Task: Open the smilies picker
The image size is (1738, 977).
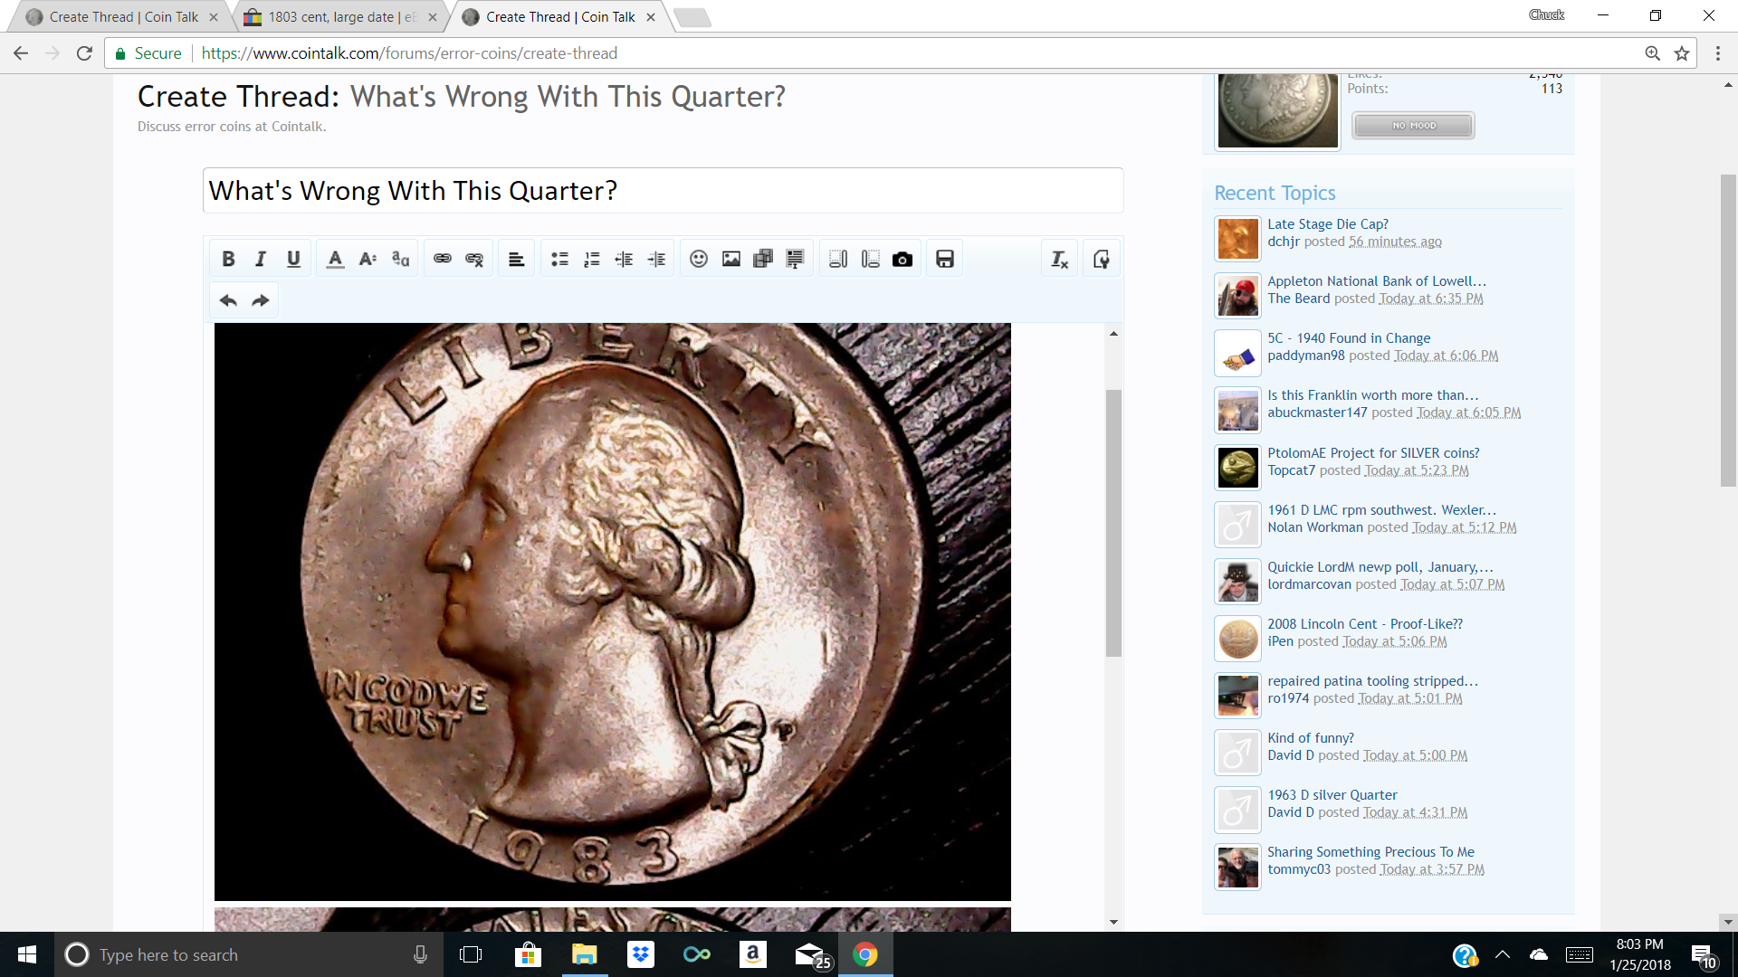Action: coord(698,260)
